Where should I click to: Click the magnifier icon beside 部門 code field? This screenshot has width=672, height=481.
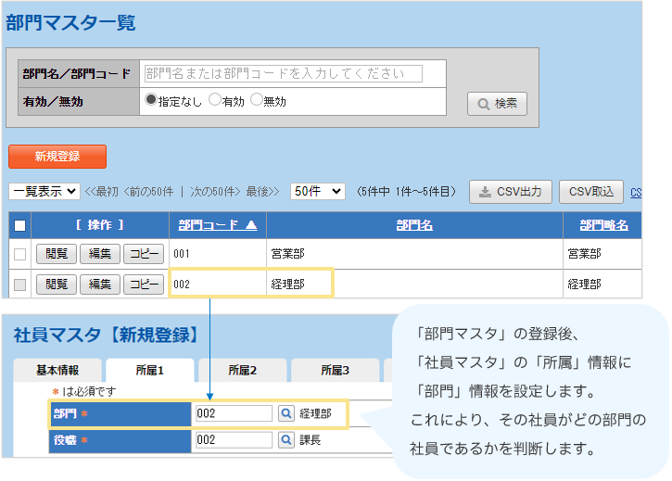[286, 413]
